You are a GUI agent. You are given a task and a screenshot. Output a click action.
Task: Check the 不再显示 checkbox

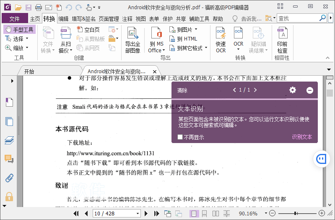pos(180,137)
